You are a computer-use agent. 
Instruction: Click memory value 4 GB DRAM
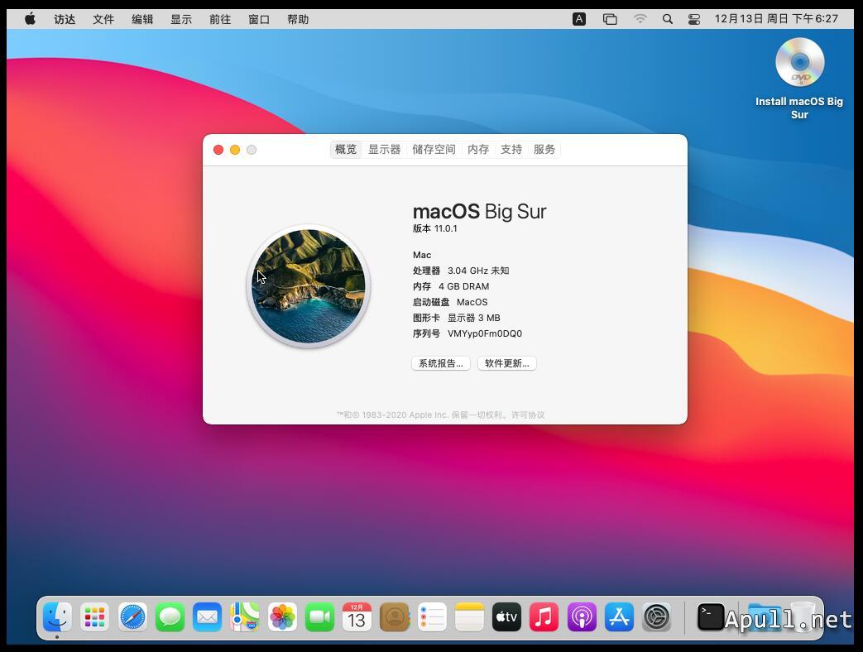463,286
